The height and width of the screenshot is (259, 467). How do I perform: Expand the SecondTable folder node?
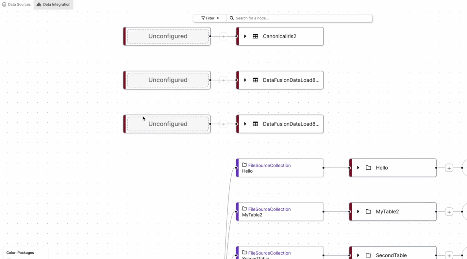(358, 255)
